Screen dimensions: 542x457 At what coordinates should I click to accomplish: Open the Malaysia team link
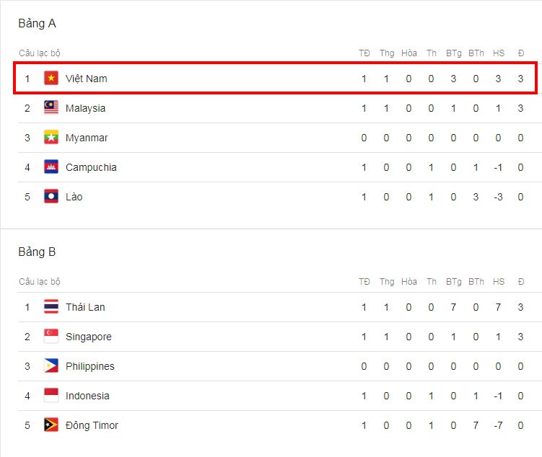tap(85, 108)
